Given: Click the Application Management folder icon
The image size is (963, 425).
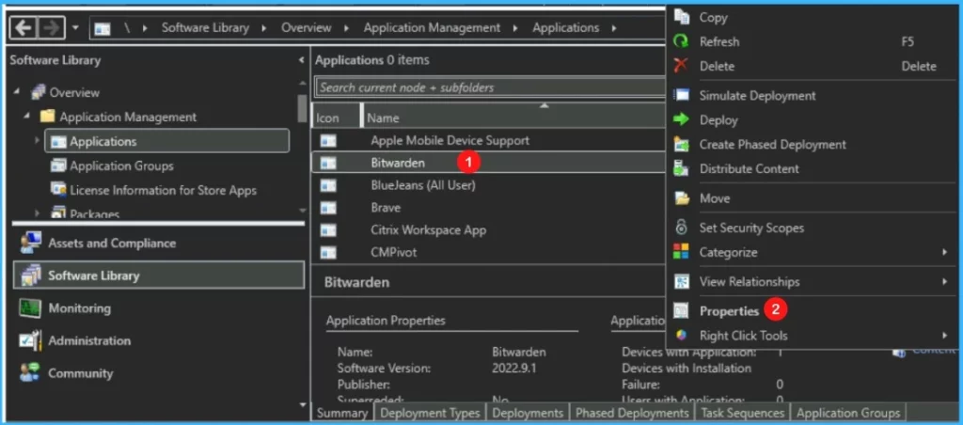Looking at the screenshot, I should [48, 117].
